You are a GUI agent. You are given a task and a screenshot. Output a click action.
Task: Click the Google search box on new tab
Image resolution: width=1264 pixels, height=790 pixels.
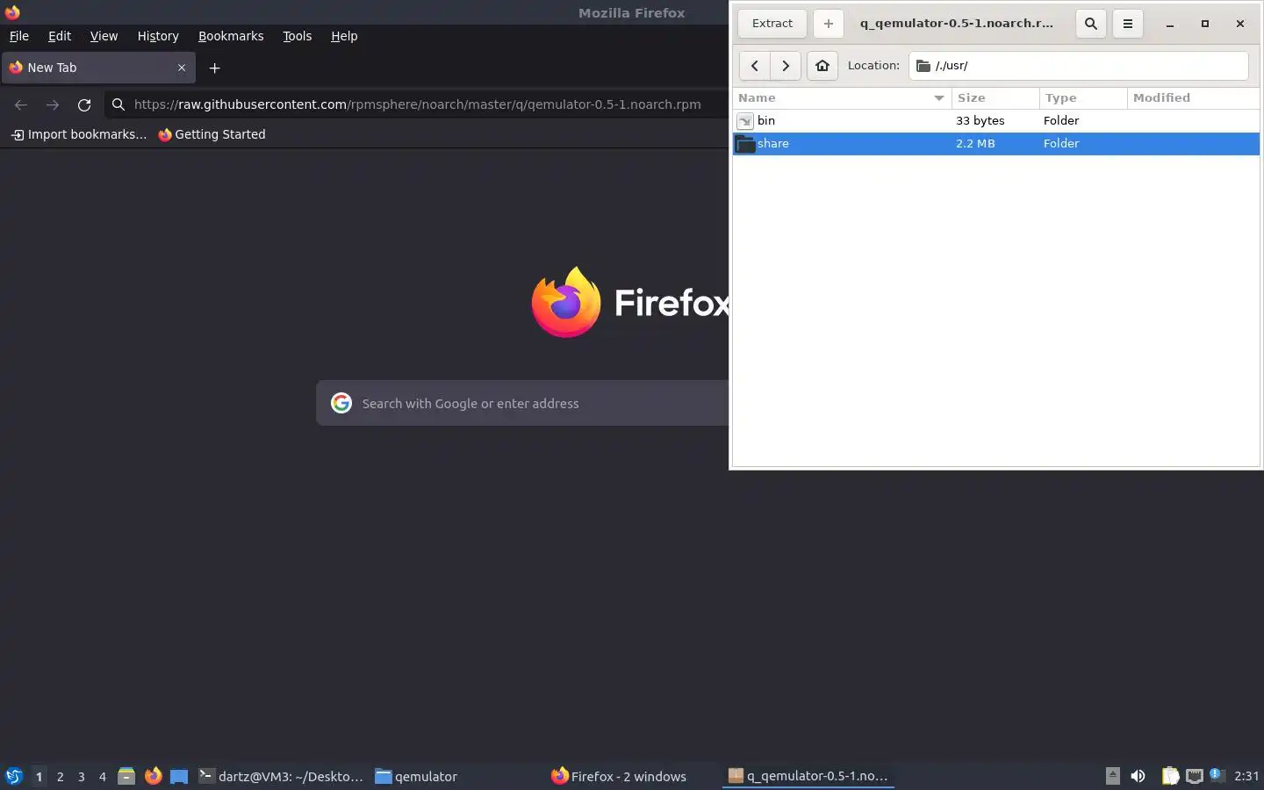click(522, 404)
